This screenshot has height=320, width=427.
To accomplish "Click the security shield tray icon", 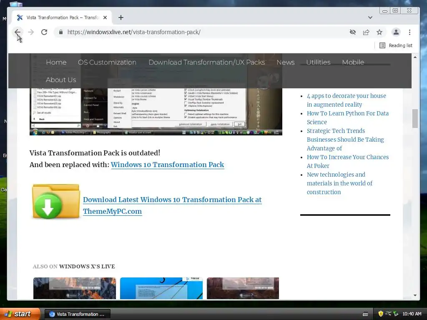I will tap(381, 314).
